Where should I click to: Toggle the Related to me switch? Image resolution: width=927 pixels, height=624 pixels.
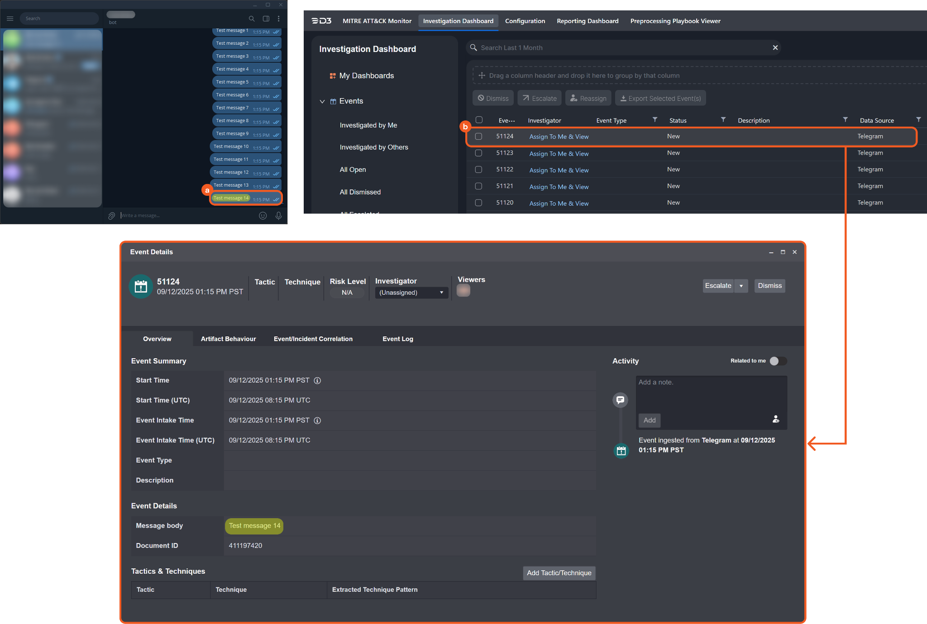(778, 361)
